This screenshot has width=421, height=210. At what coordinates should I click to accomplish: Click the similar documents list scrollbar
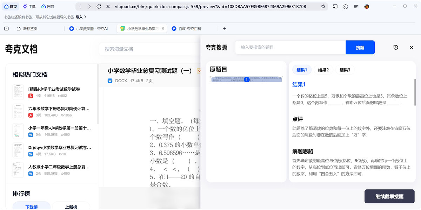point(98,94)
